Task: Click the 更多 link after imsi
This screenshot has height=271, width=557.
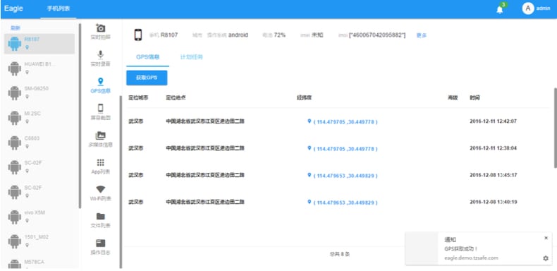Action: point(422,35)
